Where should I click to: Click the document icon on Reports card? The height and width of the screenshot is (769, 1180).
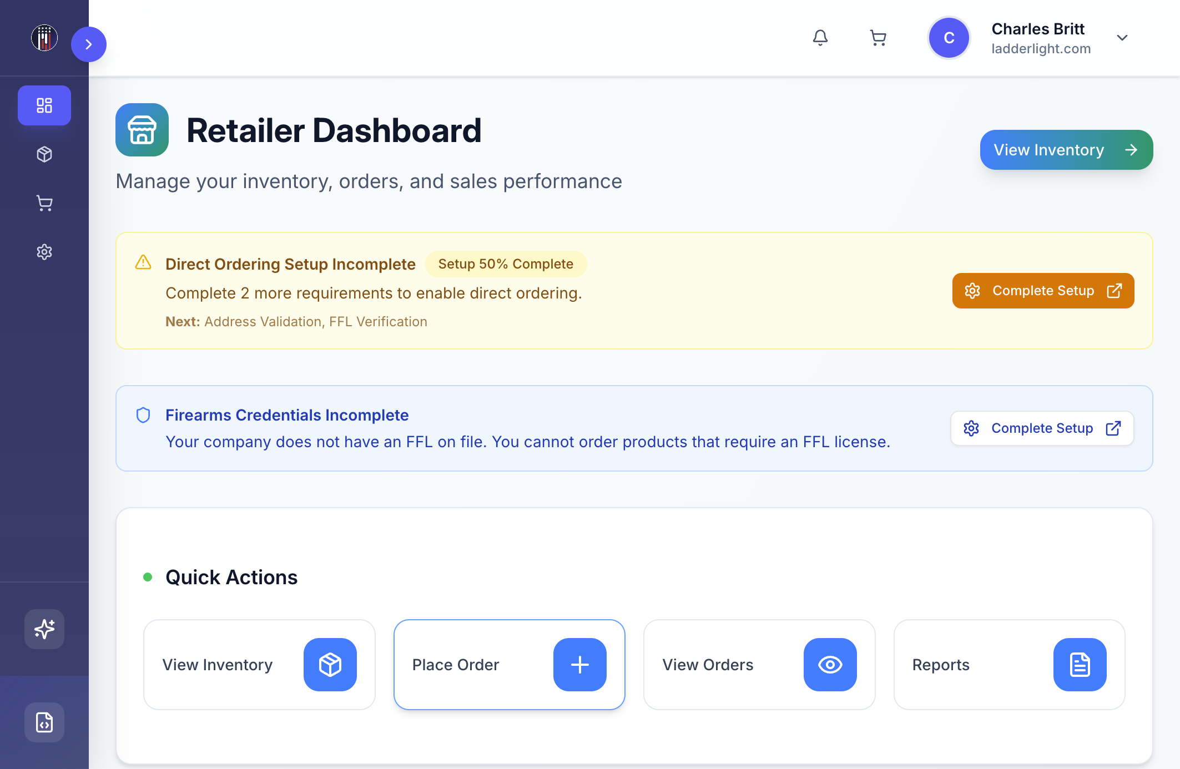point(1080,665)
